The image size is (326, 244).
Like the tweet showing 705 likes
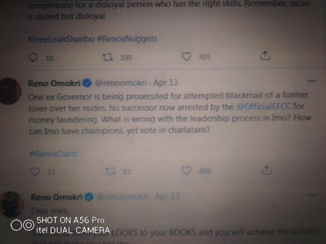pyautogui.click(x=186, y=57)
